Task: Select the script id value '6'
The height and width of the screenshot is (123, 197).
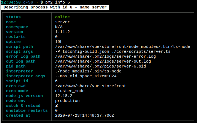Action: 56,81
